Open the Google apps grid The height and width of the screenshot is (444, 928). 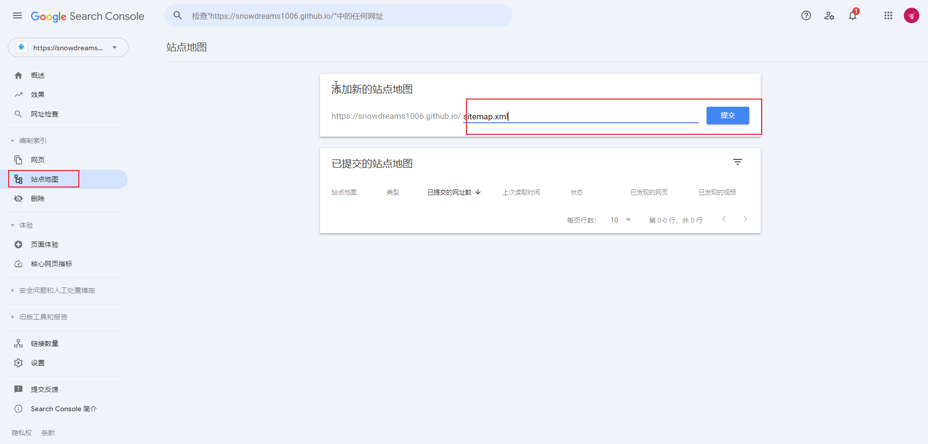point(888,15)
